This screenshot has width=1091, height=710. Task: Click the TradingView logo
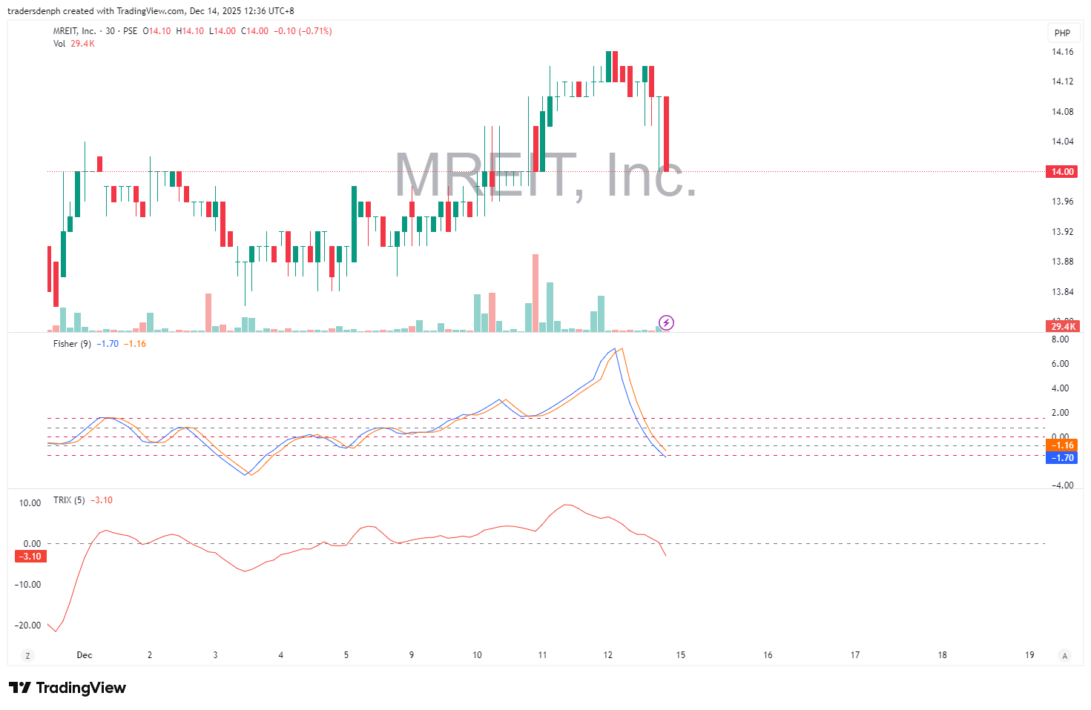[67, 688]
